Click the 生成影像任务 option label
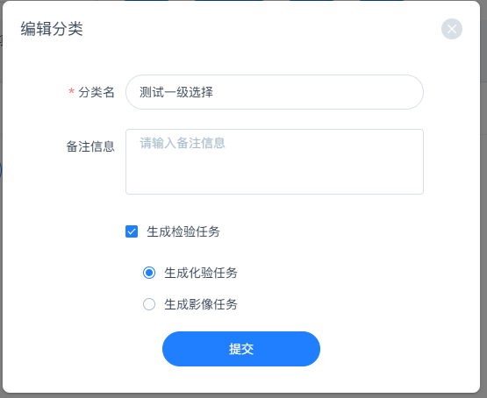This screenshot has width=487, height=398. point(201,304)
